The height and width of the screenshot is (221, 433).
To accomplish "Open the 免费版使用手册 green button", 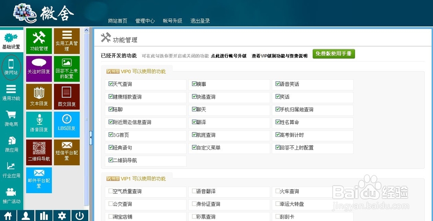I will tap(333, 54).
